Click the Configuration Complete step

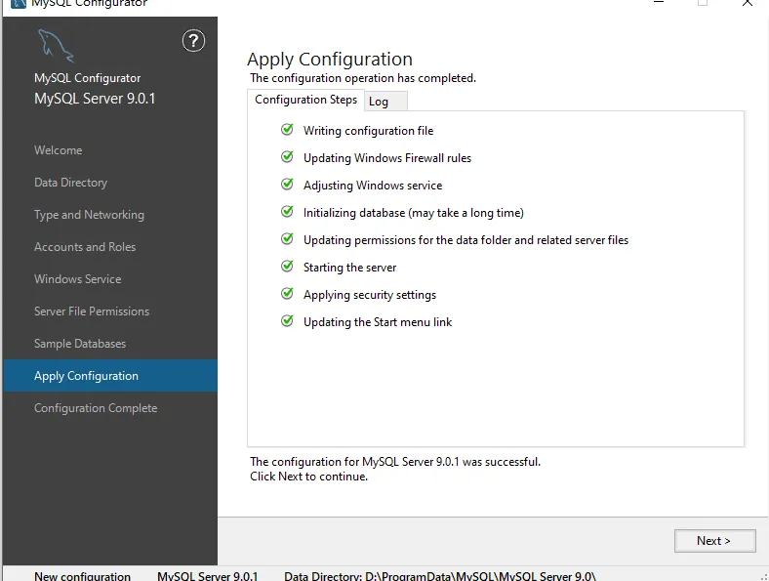(x=96, y=408)
